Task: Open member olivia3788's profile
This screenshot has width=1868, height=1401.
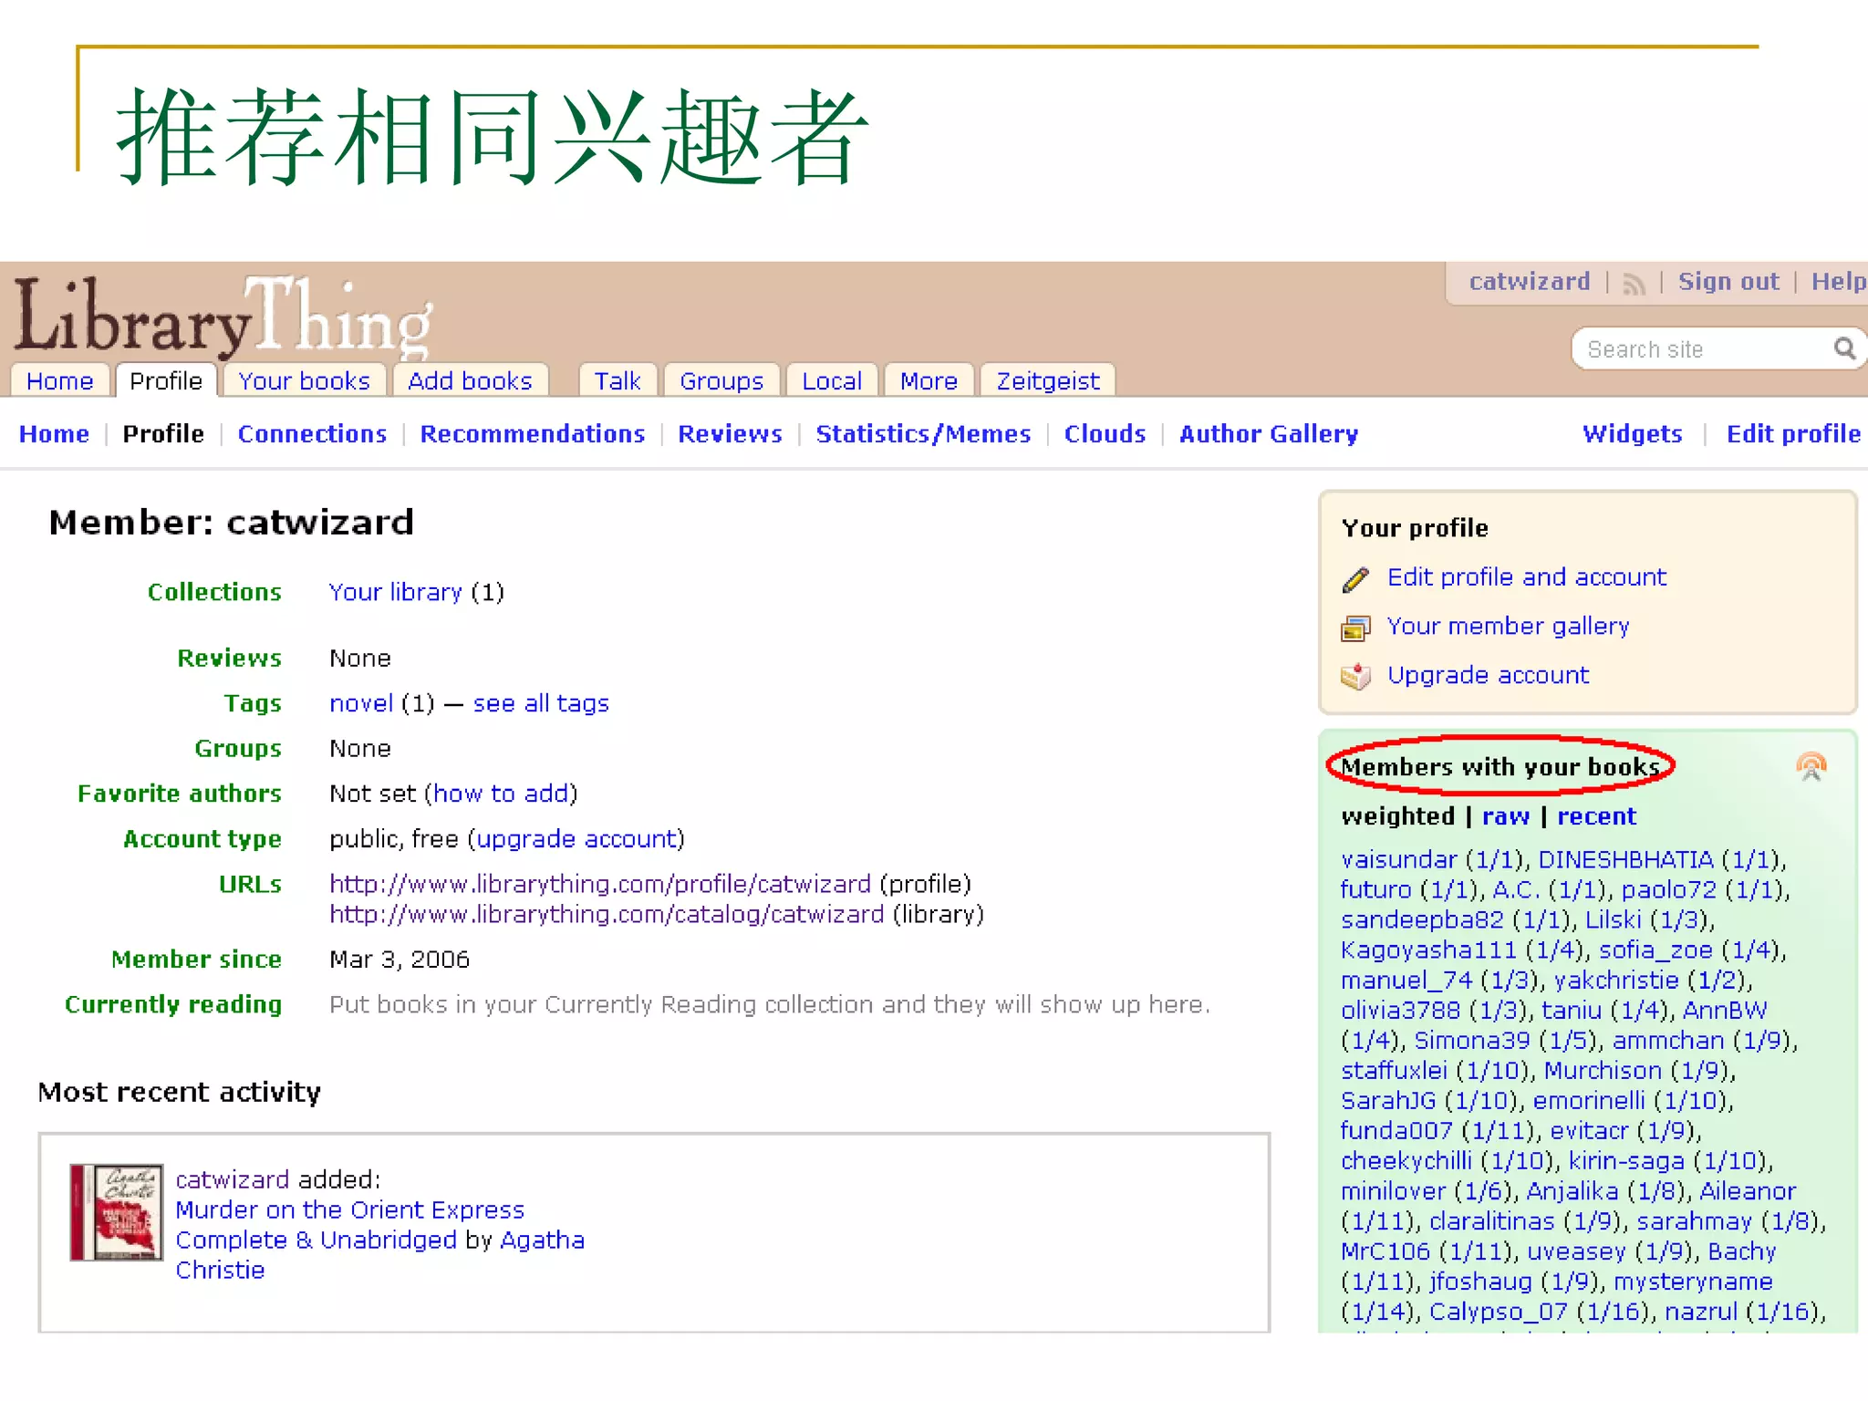Action: point(1400,1011)
